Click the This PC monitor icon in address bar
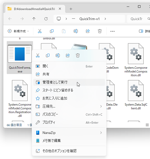 (x=59, y=19)
